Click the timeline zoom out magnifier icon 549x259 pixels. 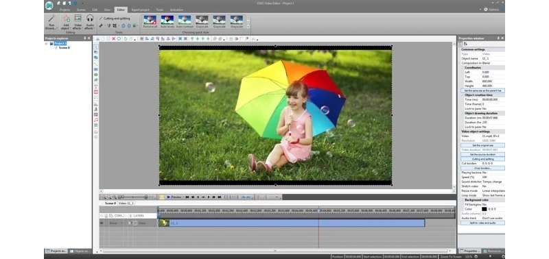[x=109, y=197]
